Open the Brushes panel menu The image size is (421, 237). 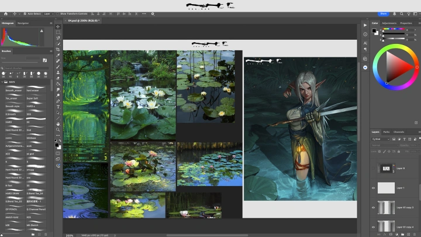51,51
